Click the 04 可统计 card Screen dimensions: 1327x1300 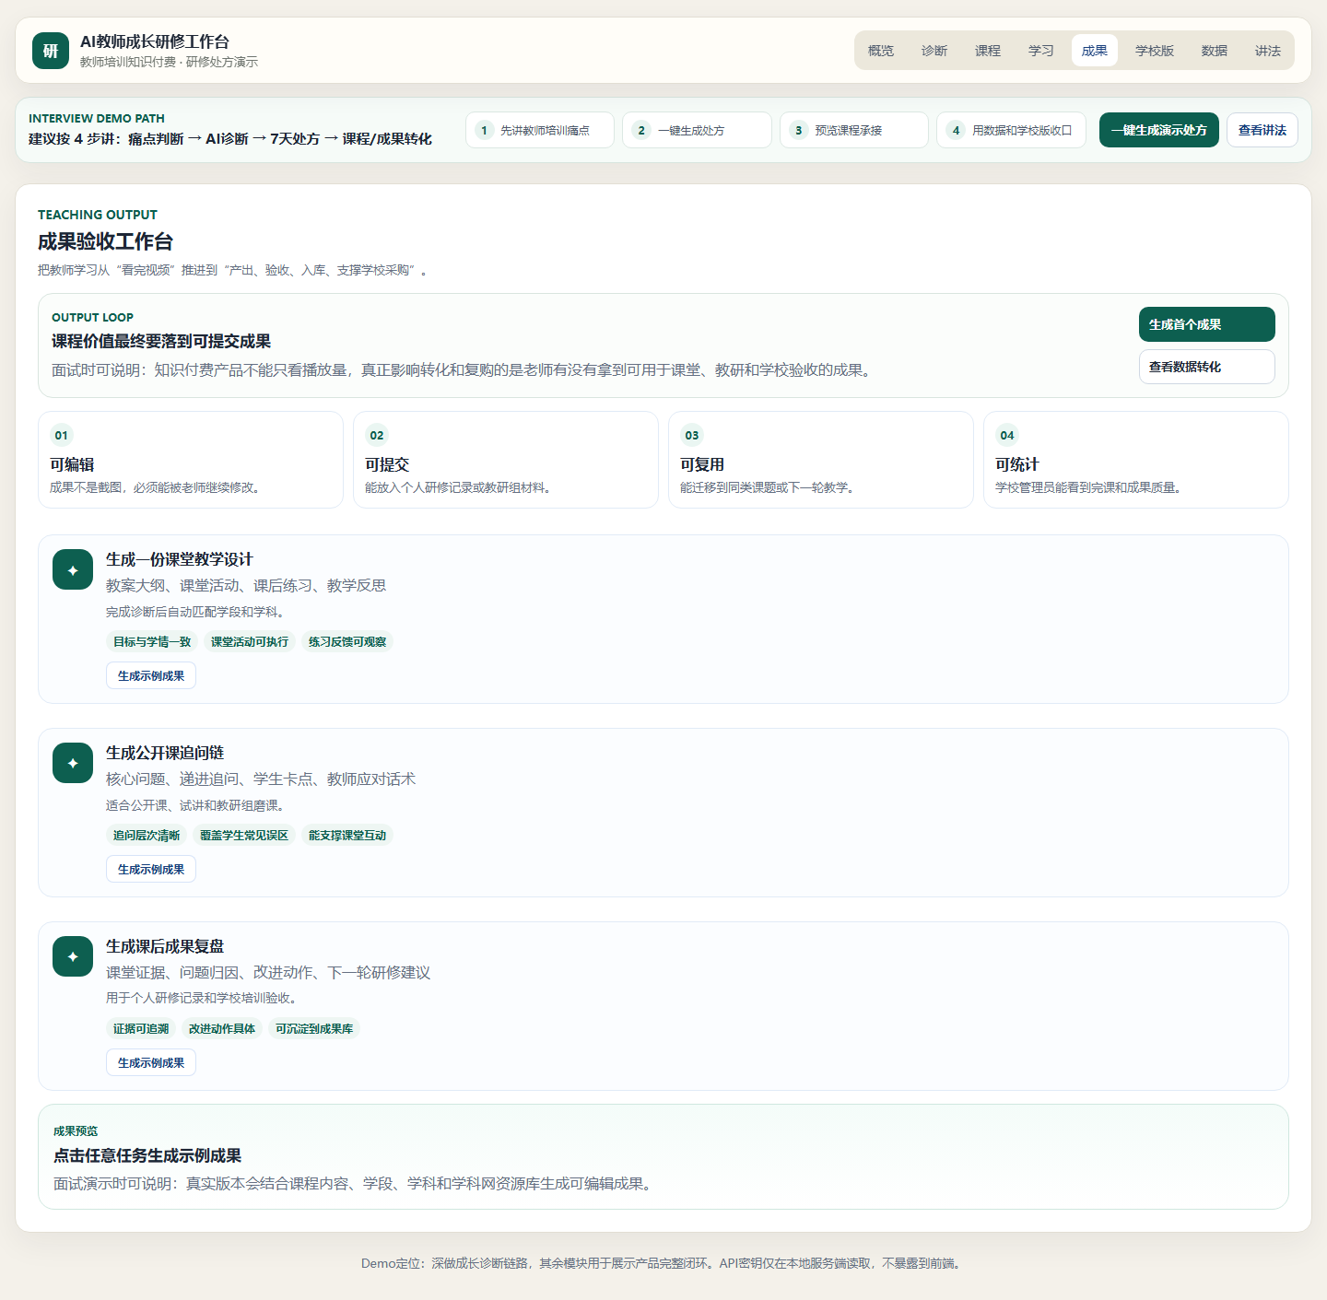(x=1136, y=460)
